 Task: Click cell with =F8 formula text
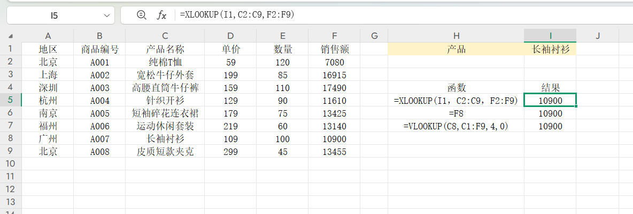[456, 113]
